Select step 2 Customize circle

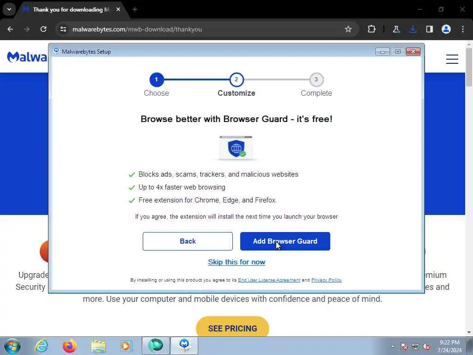(x=236, y=80)
